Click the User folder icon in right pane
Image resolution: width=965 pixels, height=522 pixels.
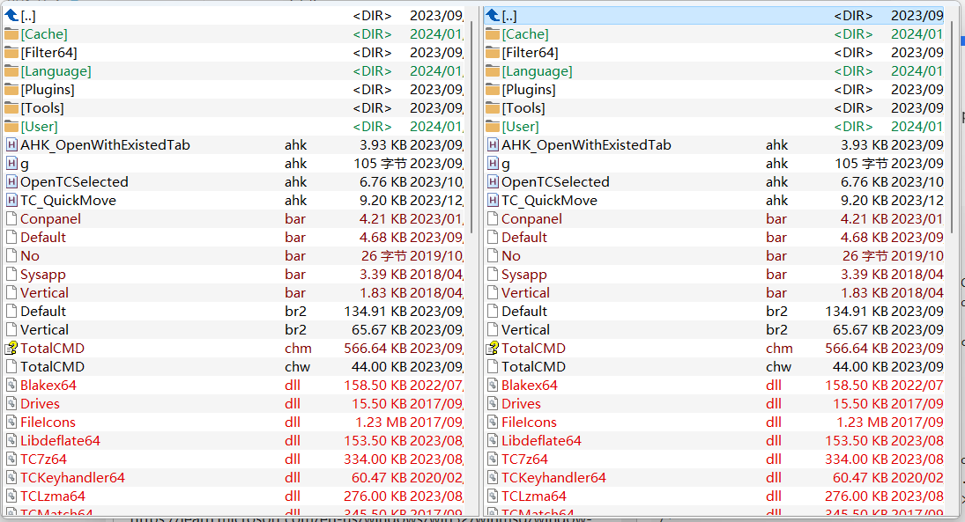493,126
